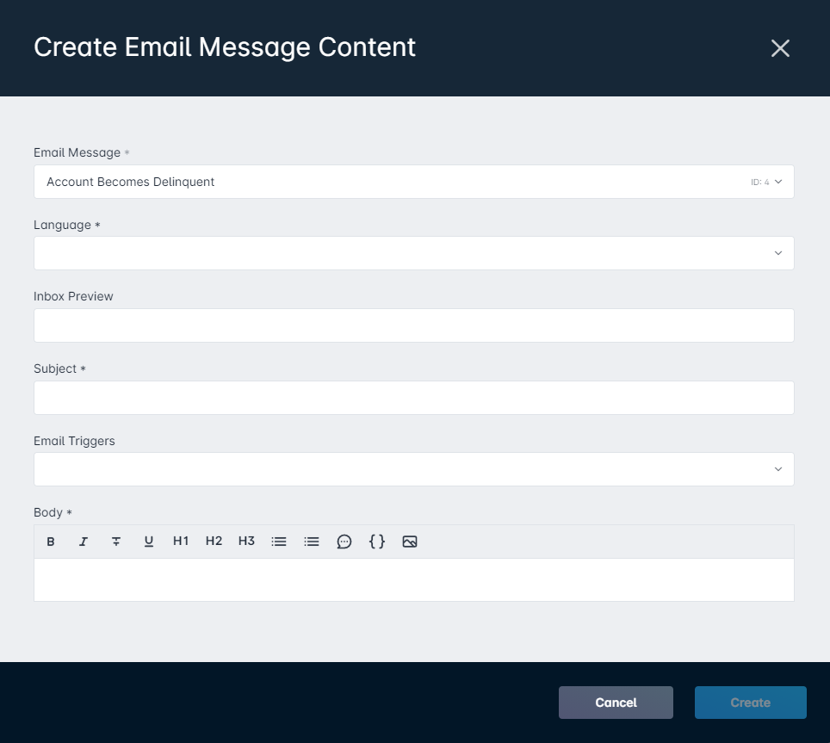Viewport: 830px width, 743px height.
Task: Click the speech bubble comment icon
Action: 344,542
